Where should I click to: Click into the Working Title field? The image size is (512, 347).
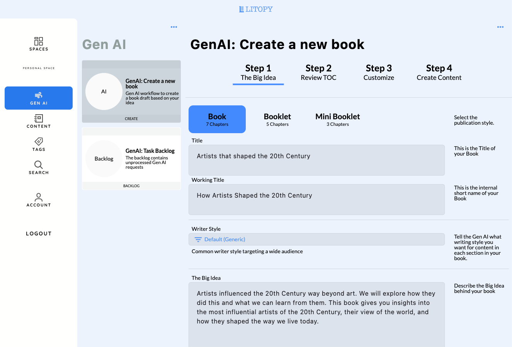point(316,199)
